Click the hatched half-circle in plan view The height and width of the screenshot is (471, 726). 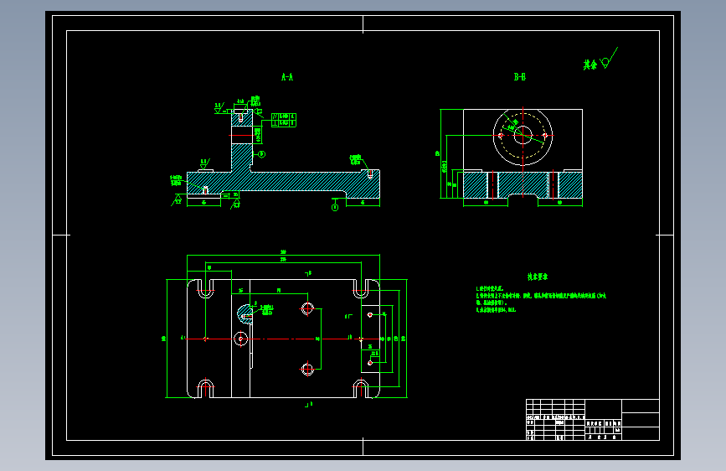[244, 313]
